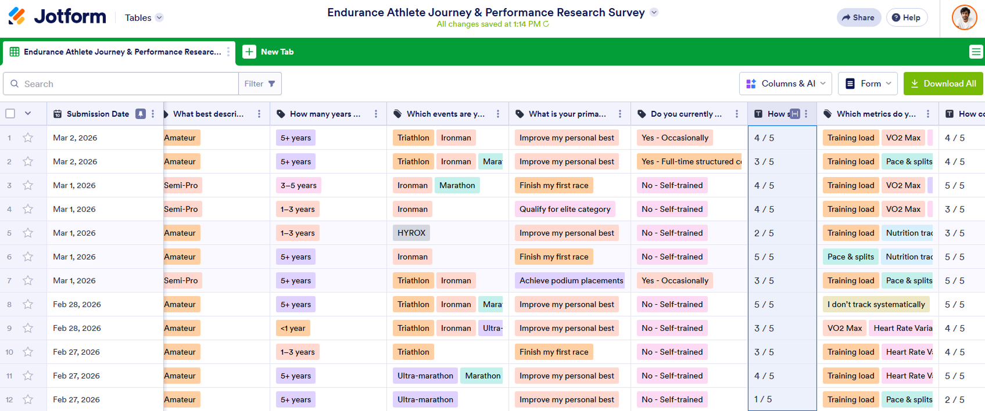Image resolution: width=985 pixels, height=411 pixels.
Task: Open the Help button
Action: (x=907, y=17)
